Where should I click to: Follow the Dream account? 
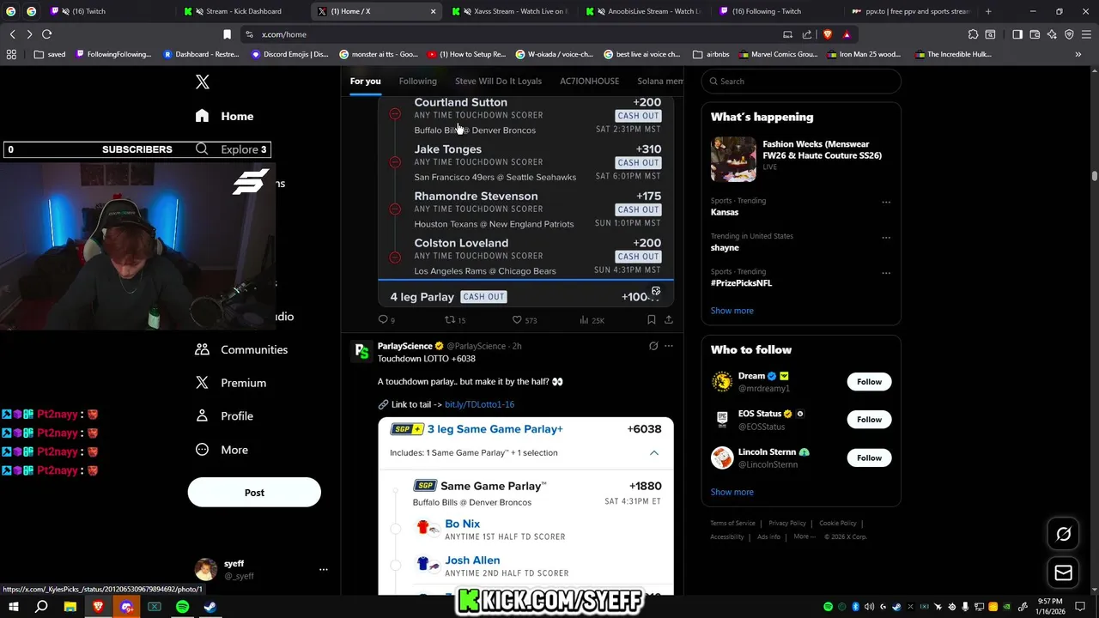[869, 382]
